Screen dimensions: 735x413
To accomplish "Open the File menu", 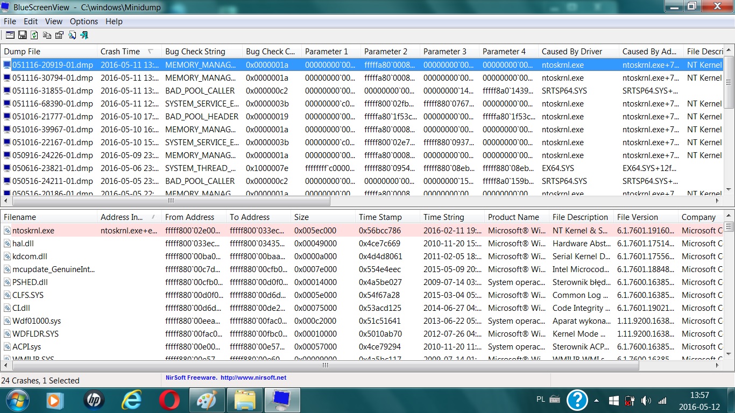I will (x=10, y=22).
